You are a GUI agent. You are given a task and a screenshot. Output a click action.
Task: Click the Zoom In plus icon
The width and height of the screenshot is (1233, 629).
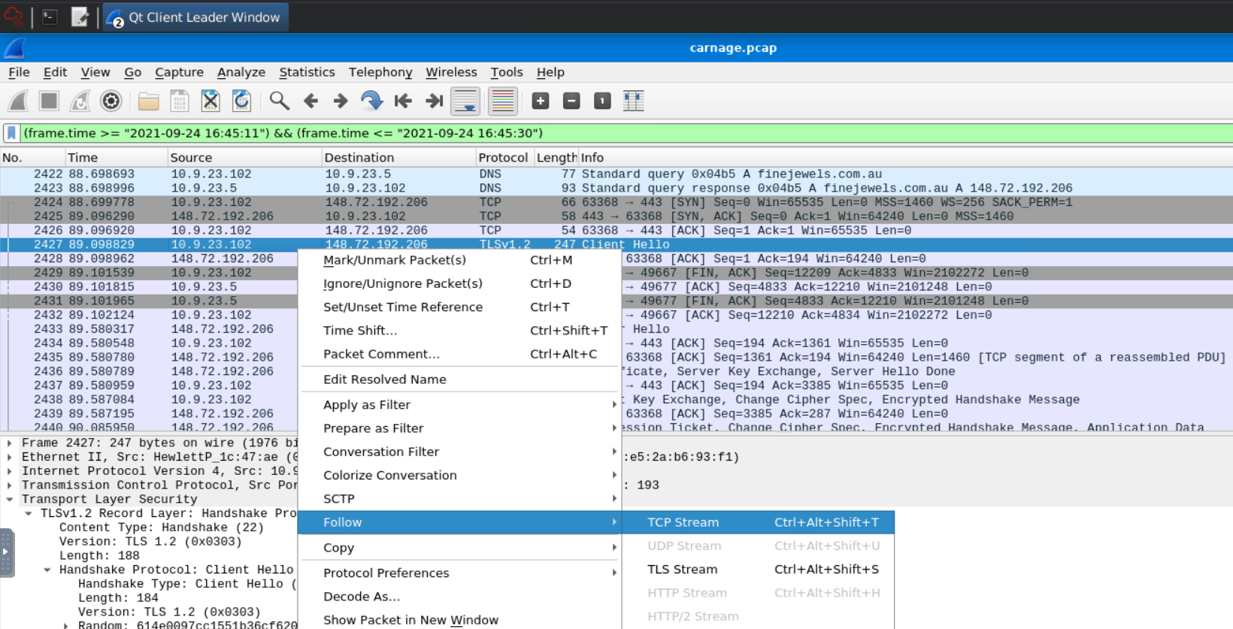tap(541, 101)
